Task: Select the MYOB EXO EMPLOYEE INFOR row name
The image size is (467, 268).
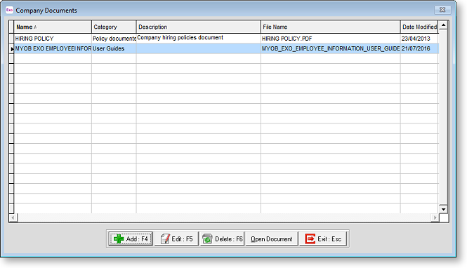Action: click(53, 48)
